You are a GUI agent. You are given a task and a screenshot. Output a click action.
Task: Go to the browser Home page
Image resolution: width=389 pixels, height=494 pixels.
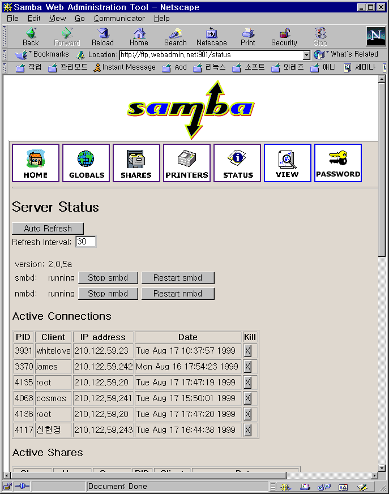tap(139, 37)
